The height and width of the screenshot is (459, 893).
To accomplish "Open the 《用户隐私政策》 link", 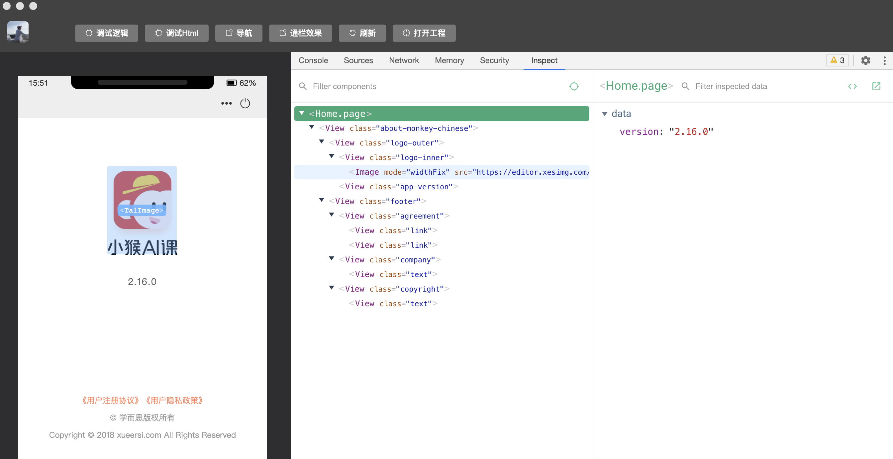I will pos(174,401).
